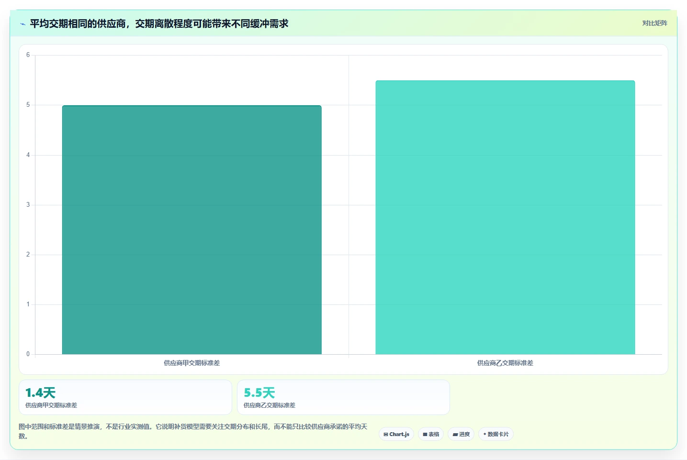Image resolution: width=687 pixels, height=460 pixels.
Task: Click the 供应商甲交期标准差 dark teal bar
Action: (x=191, y=230)
